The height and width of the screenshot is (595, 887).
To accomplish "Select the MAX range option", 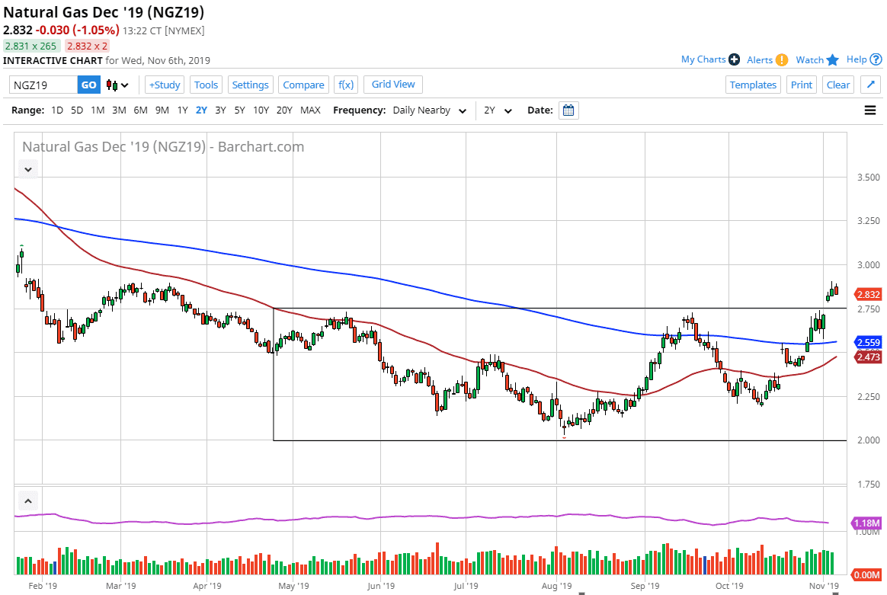I will pos(310,110).
